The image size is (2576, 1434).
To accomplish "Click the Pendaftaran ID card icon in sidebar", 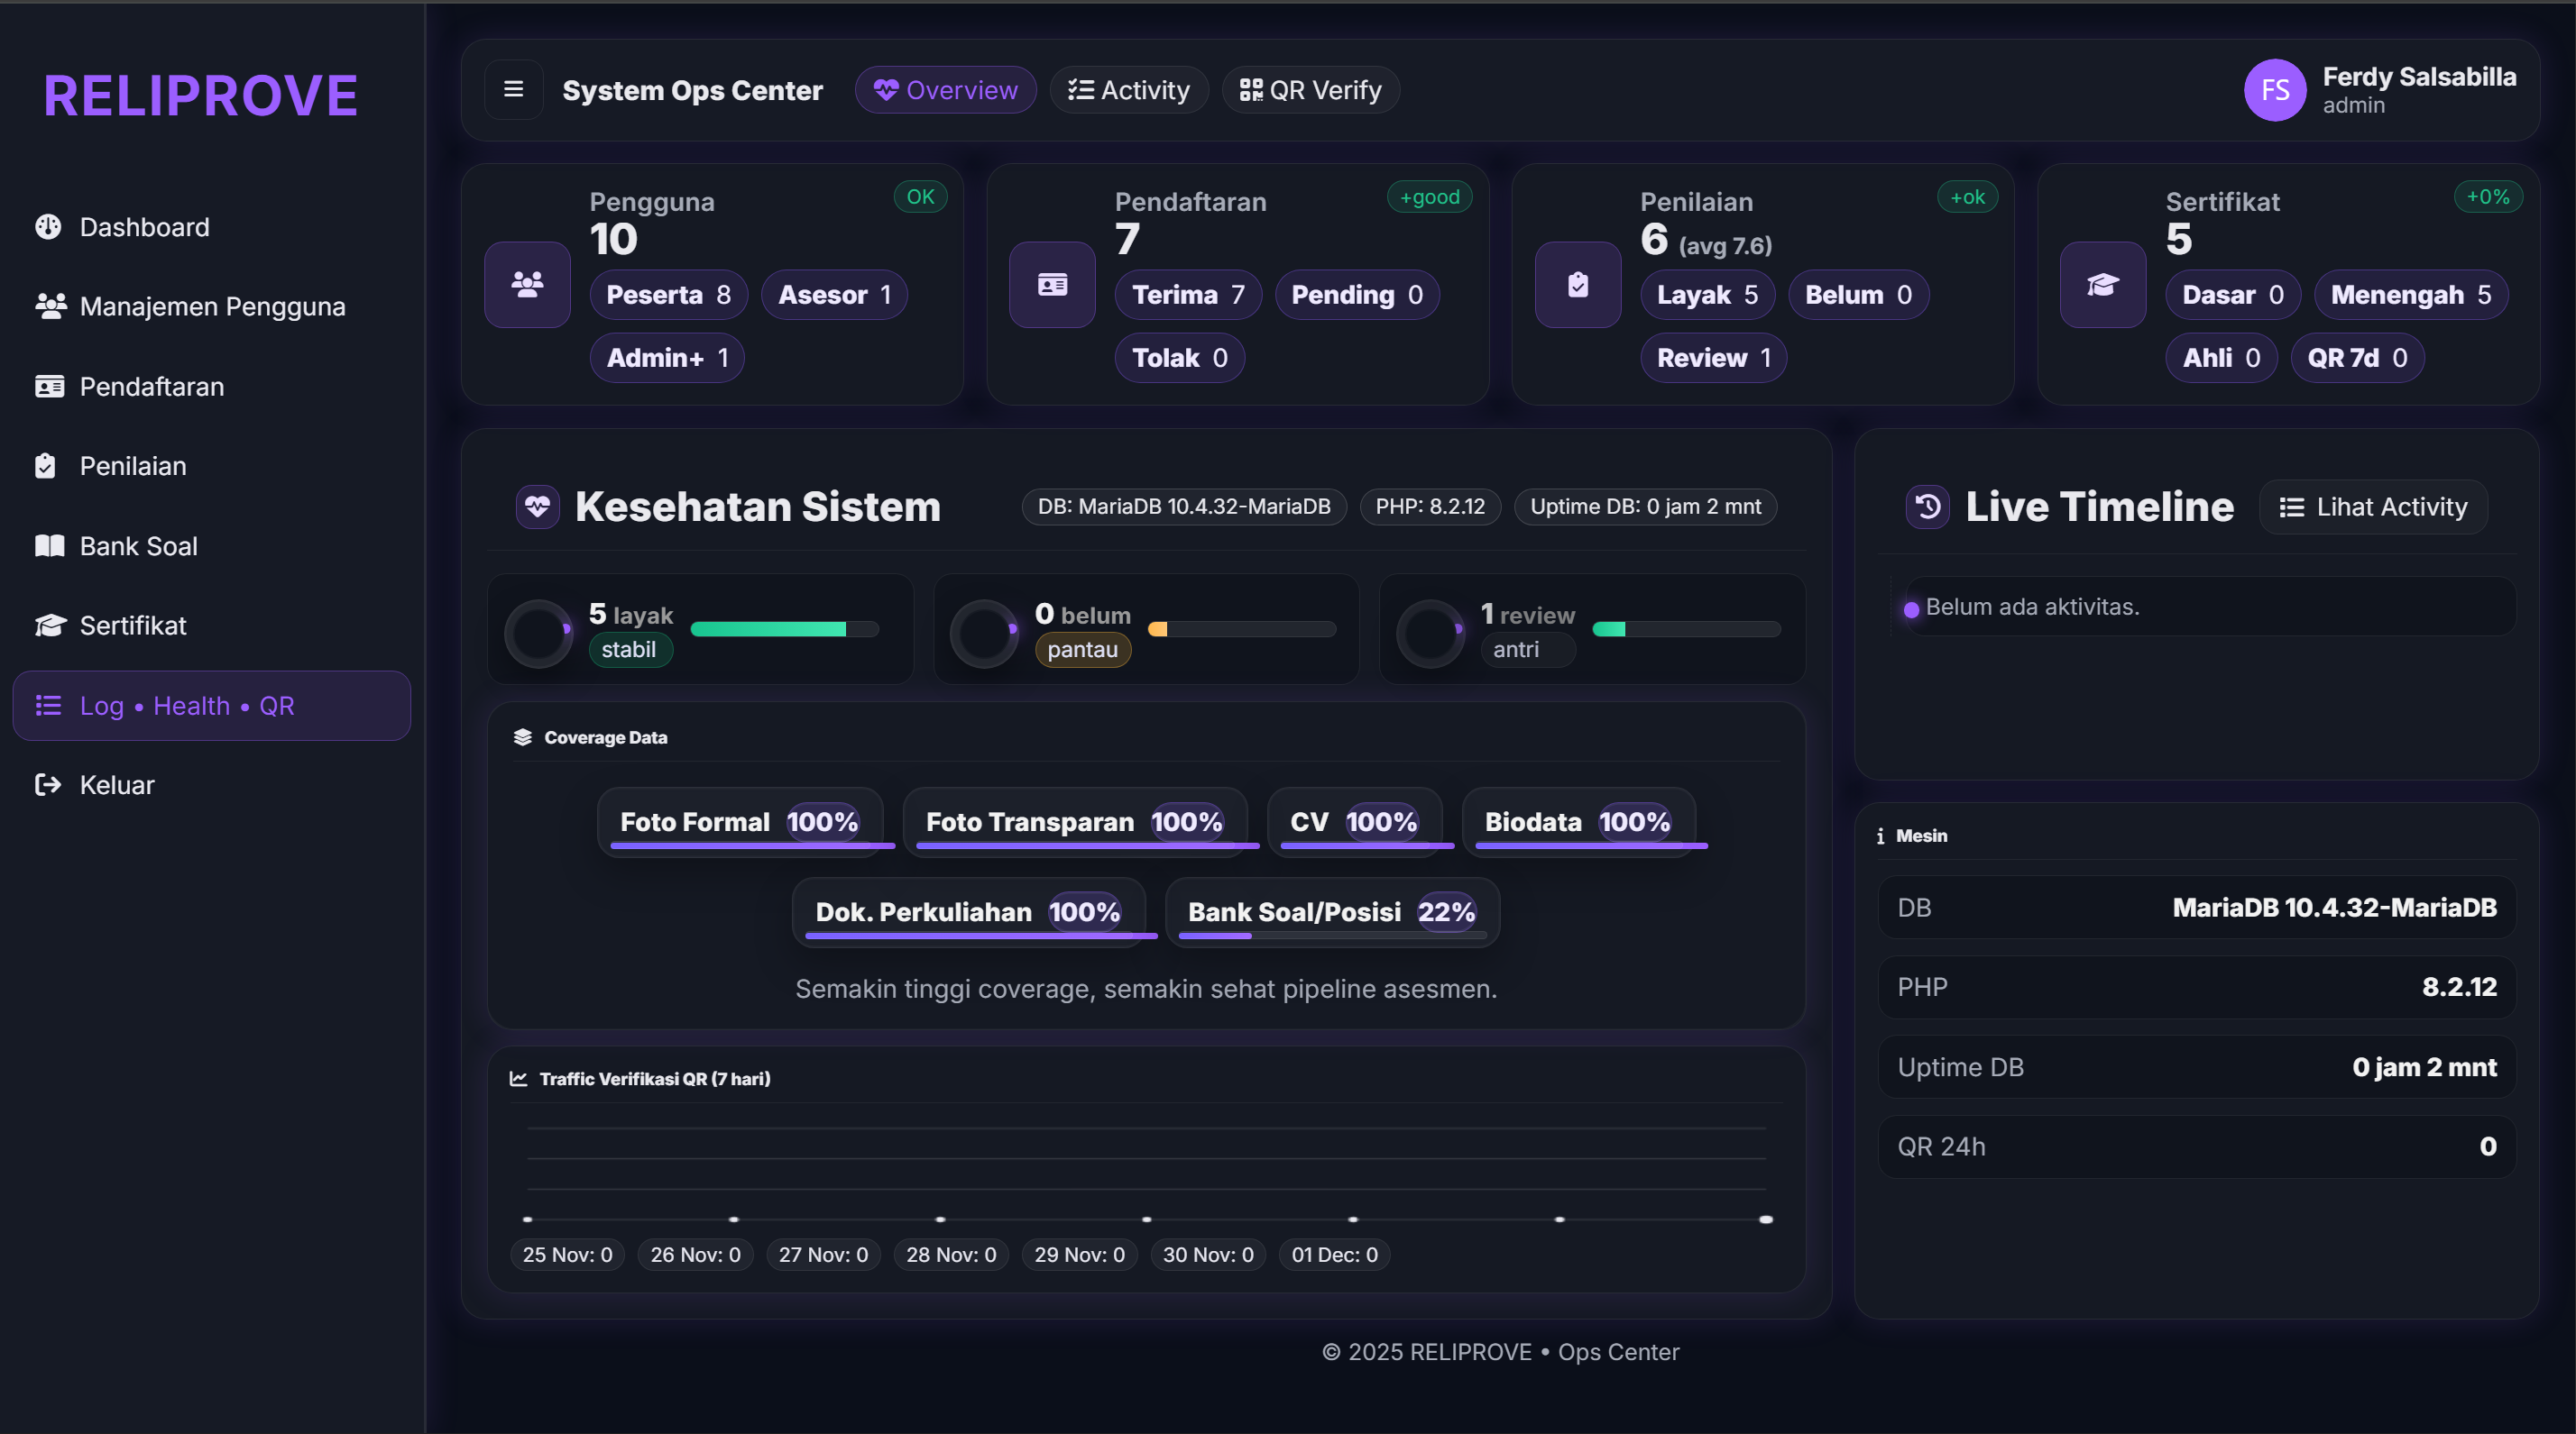I will (49, 386).
